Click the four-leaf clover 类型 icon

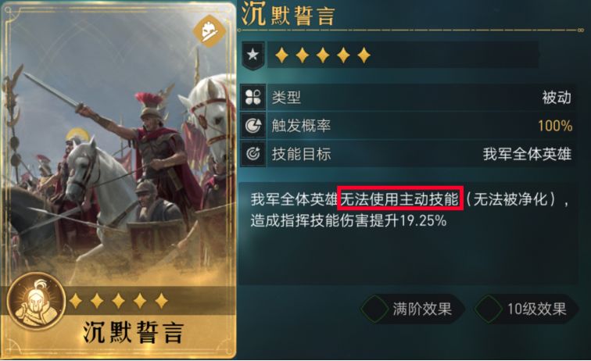253,97
